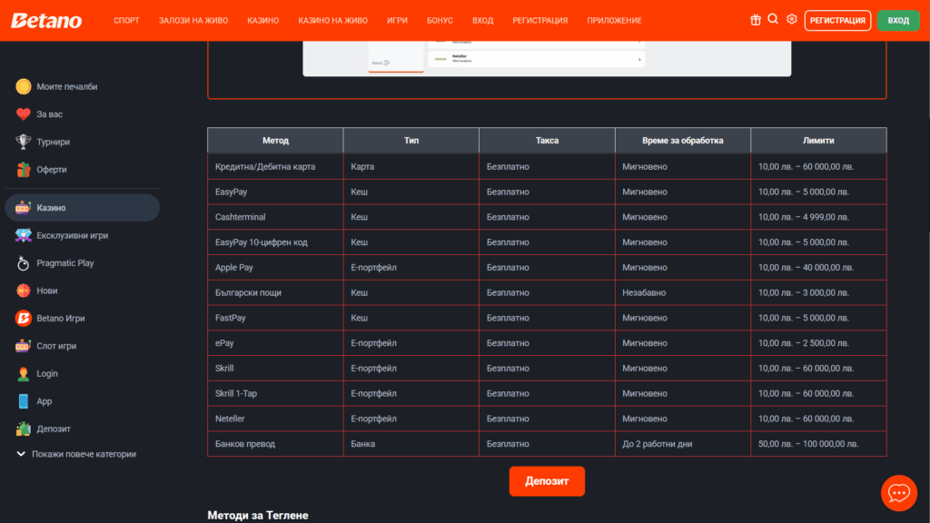Open the gift offers icon in header
The width and height of the screenshot is (930, 523).
(x=756, y=20)
